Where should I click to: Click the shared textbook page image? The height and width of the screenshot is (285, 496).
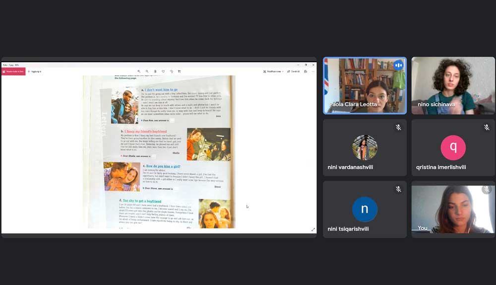159,151
